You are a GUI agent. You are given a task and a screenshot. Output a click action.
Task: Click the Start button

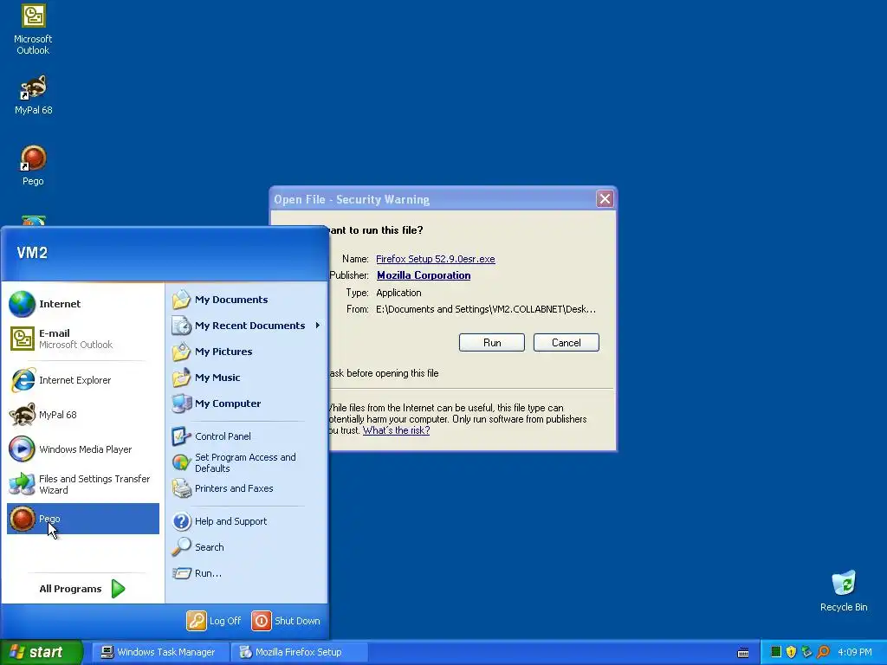pyautogui.click(x=42, y=652)
